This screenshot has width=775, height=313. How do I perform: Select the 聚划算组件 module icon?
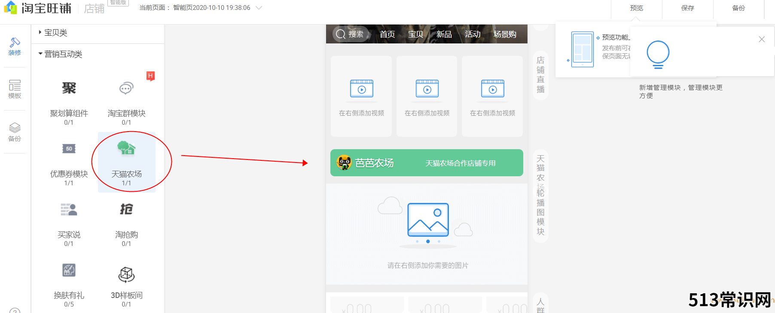69,88
